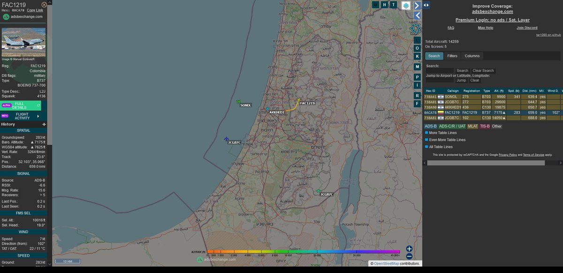Click the L map control button

pyautogui.click(x=417, y=41)
